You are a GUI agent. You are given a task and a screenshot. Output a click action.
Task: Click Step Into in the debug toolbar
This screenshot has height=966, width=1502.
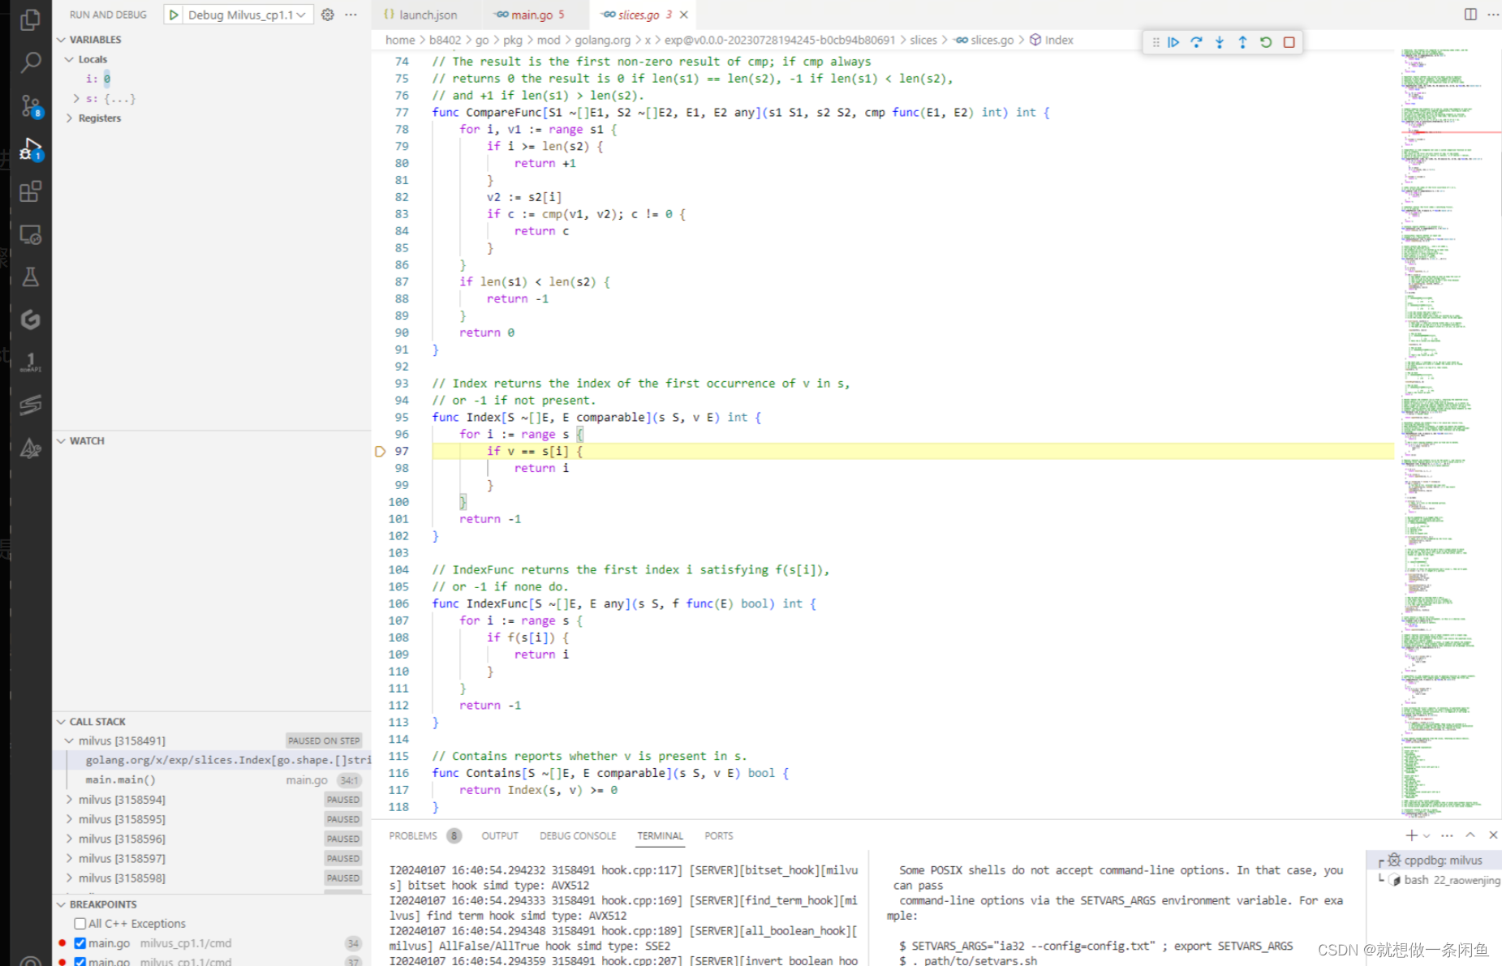pos(1220,42)
